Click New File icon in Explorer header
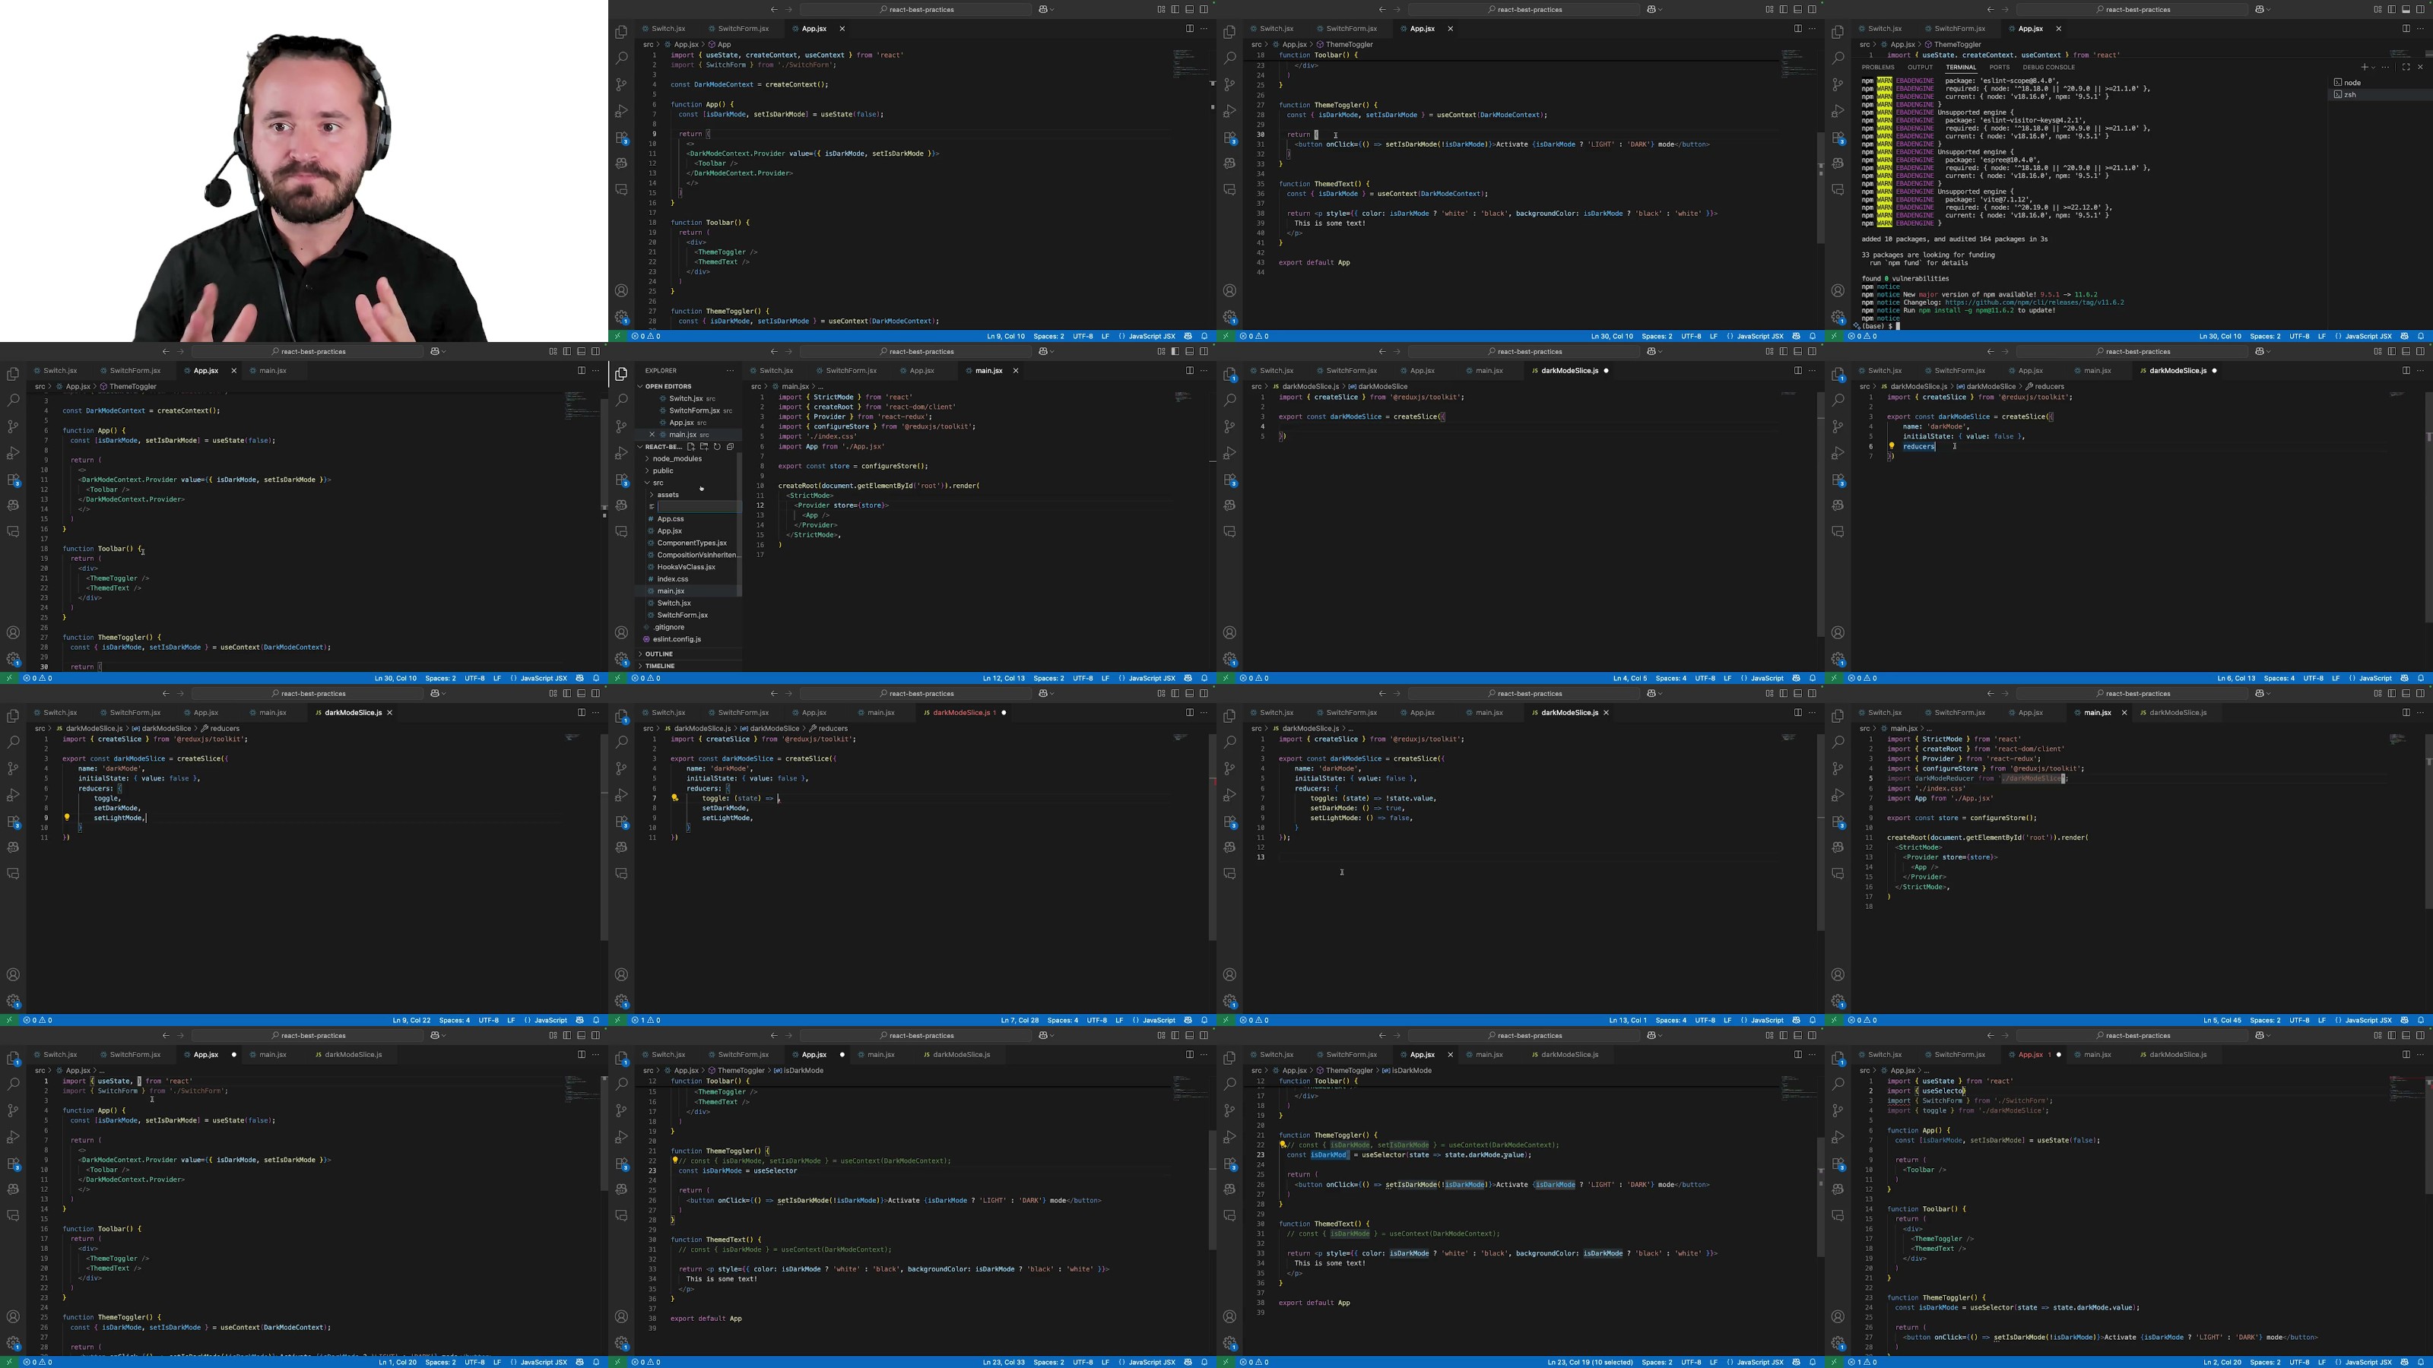Image resolution: width=2433 pixels, height=1368 pixels. (x=690, y=447)
